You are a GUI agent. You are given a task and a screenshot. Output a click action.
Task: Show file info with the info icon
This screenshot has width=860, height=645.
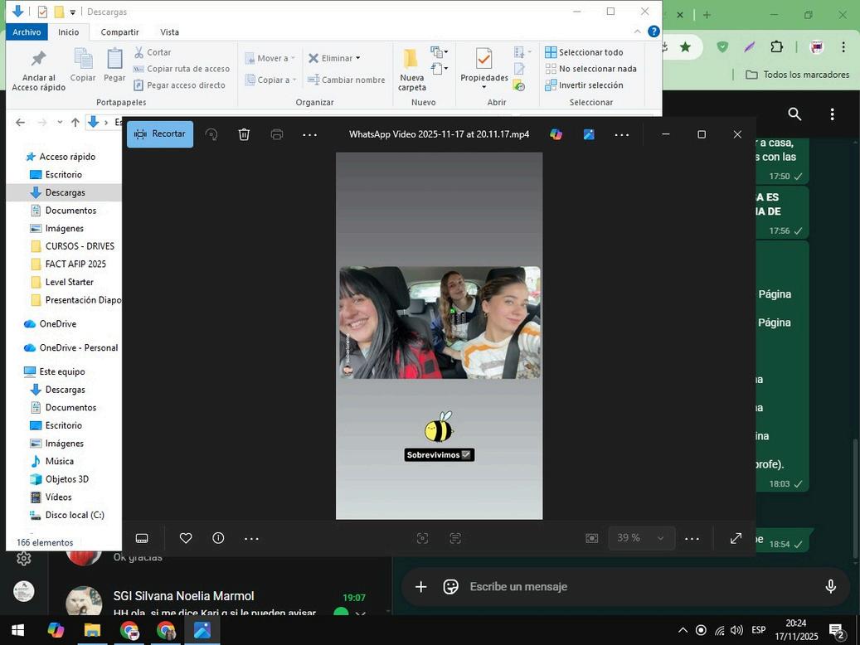tap(218, 538)
